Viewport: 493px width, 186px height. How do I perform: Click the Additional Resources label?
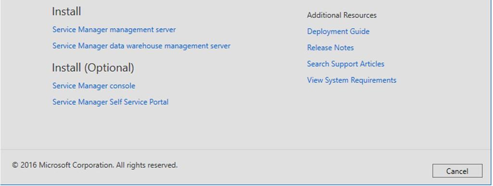click(x=342, y=15)
